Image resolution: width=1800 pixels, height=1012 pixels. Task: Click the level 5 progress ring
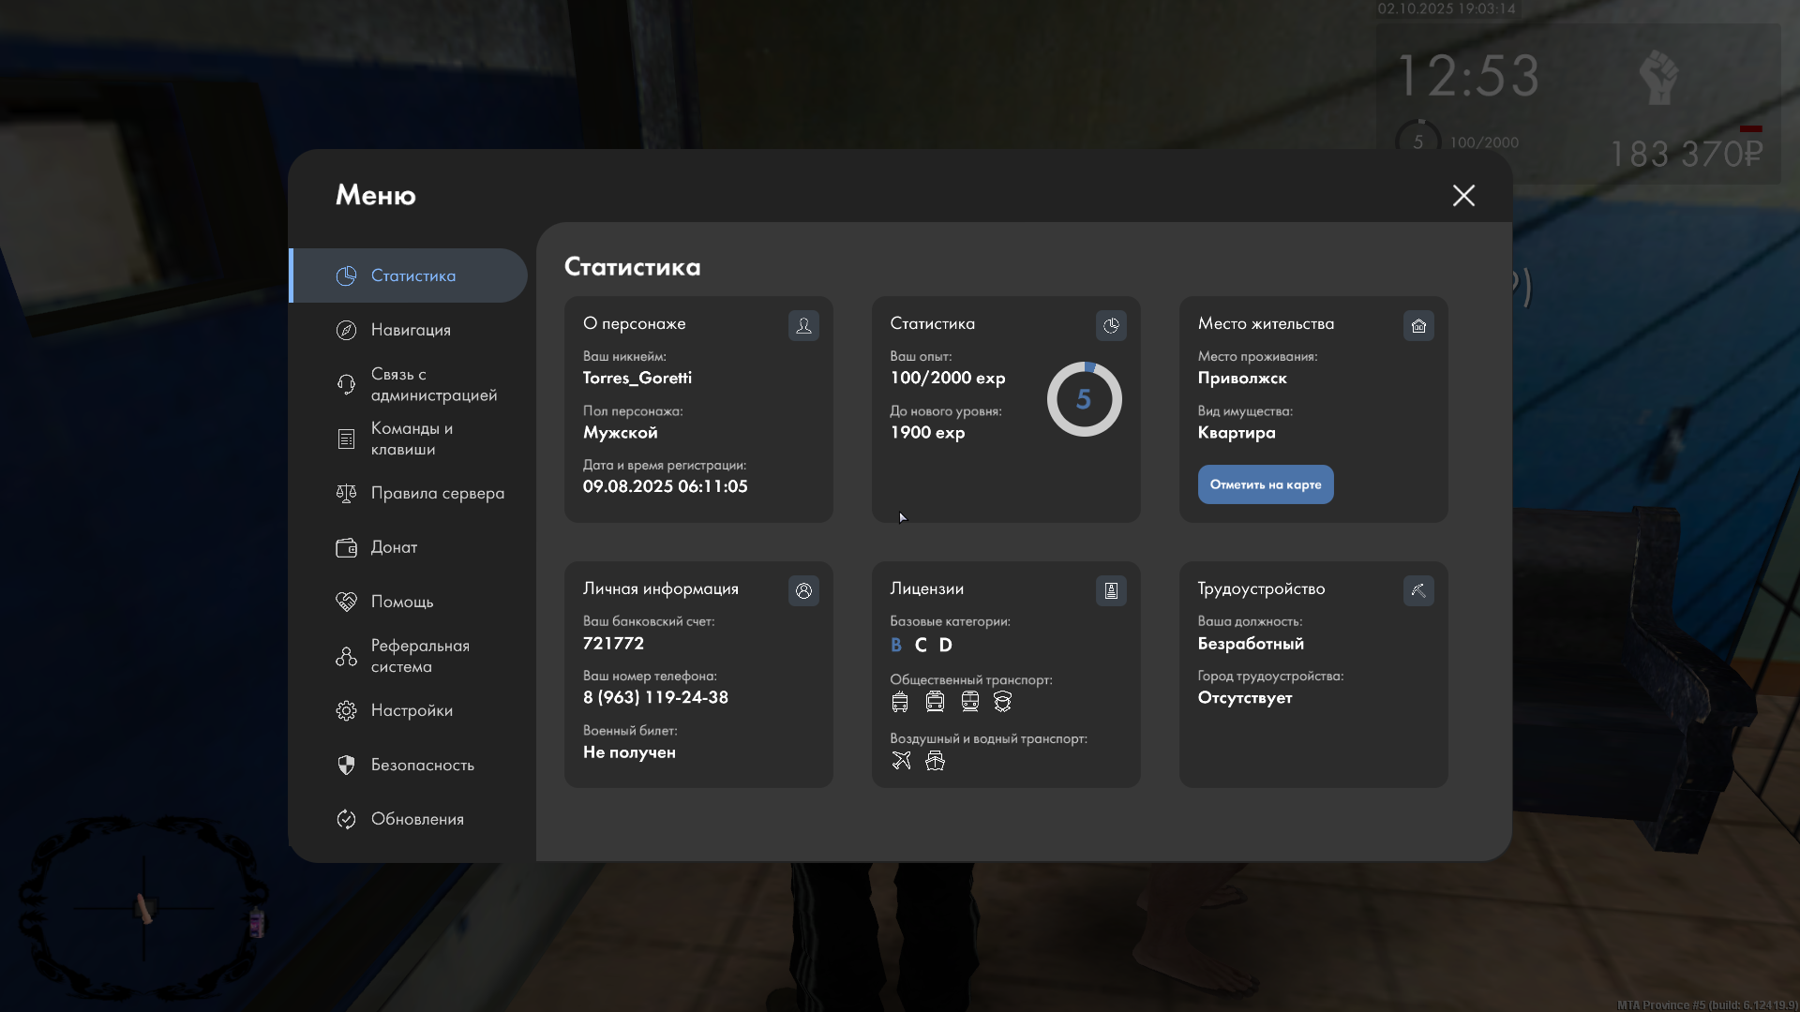click(x=1084, y=399)
